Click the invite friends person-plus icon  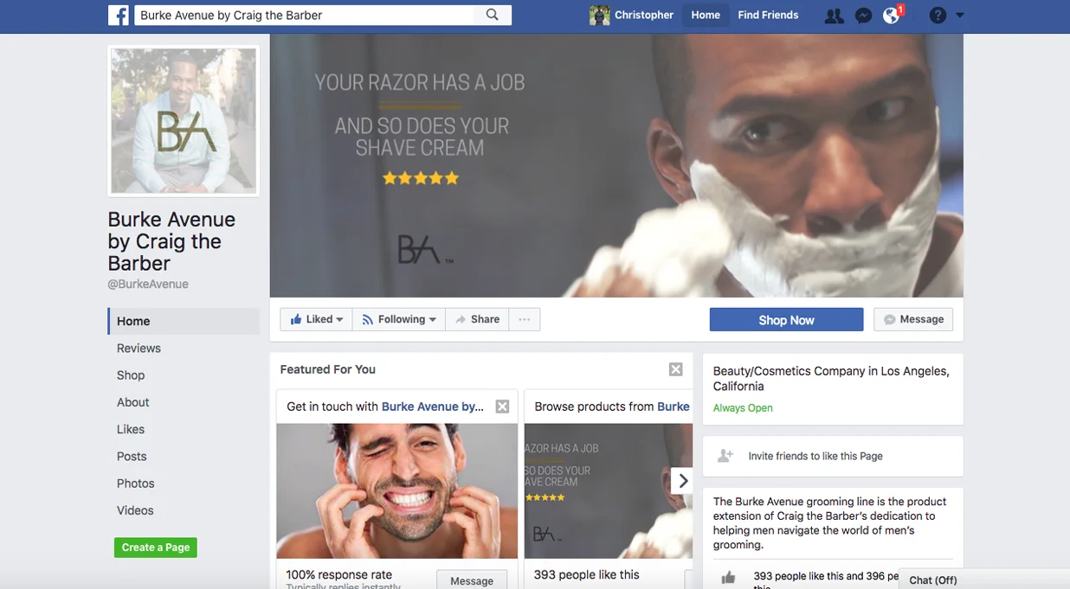[x=725, y=456]
